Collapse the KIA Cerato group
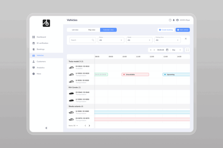Screen dimensions: 223x148 coord(74,87)
